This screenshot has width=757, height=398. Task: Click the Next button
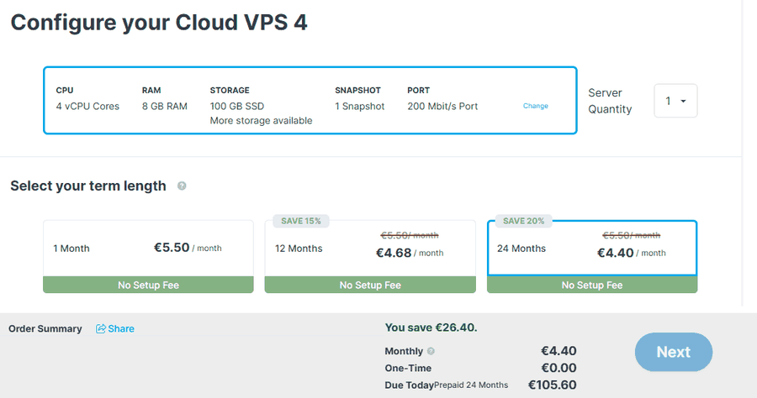tap(674, 352)
